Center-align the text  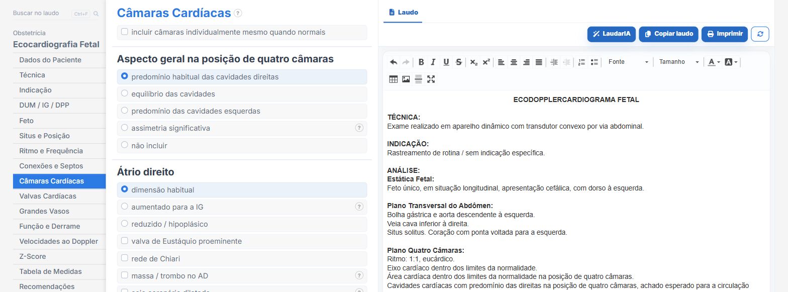(x=514, y=62)
